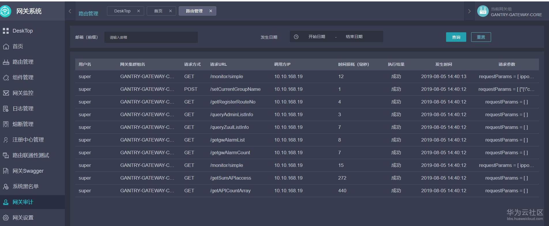549x226 pixels.
Task: Click the /queryAdminListInfo URL cell
Action: pos(232,115)
